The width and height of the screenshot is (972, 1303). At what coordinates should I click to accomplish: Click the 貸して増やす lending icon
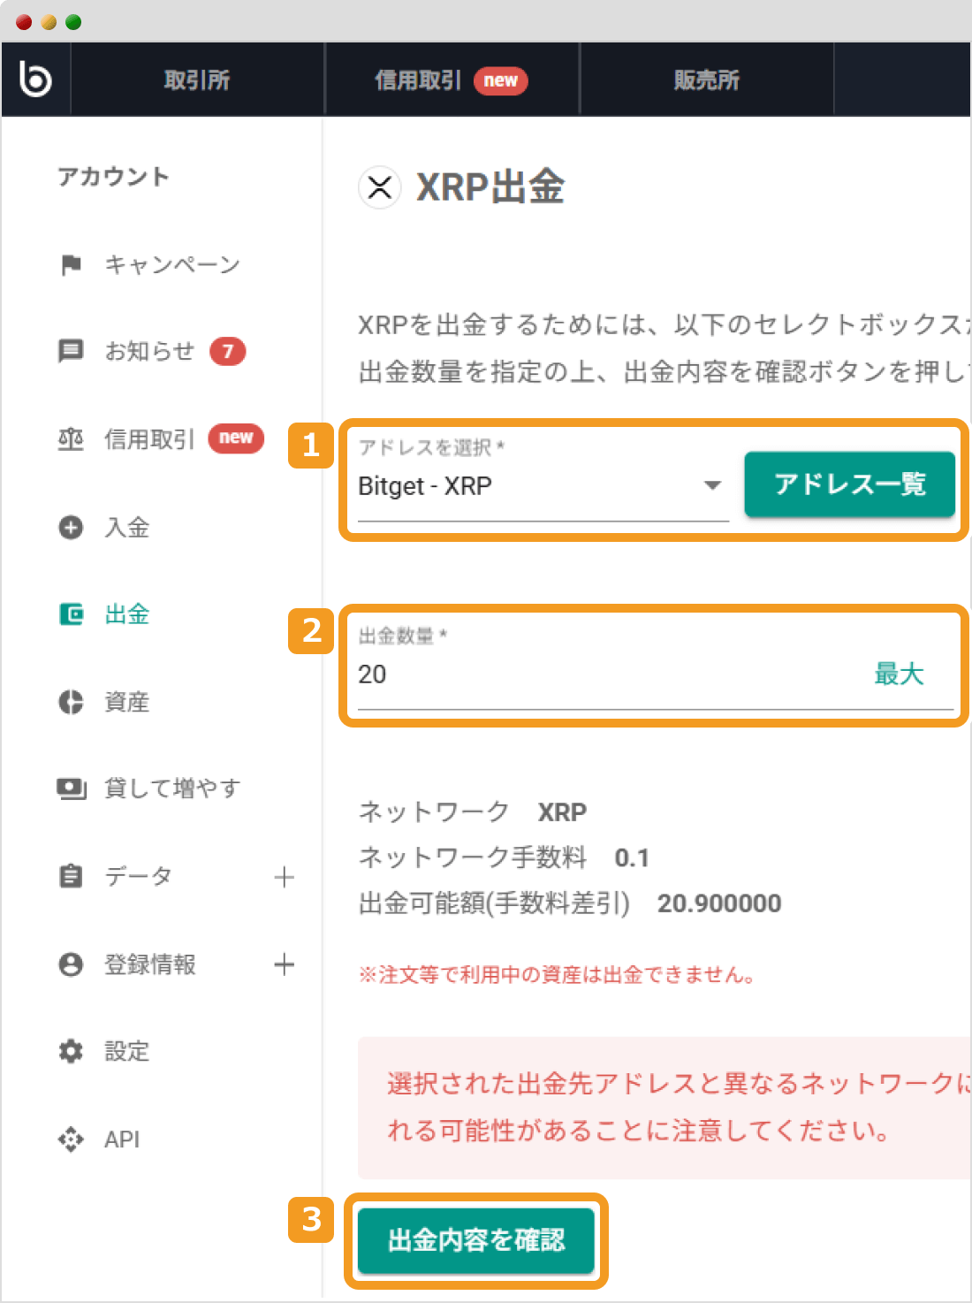72,789
